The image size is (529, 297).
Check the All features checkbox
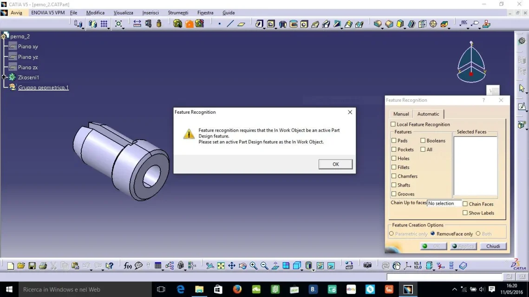423,149
